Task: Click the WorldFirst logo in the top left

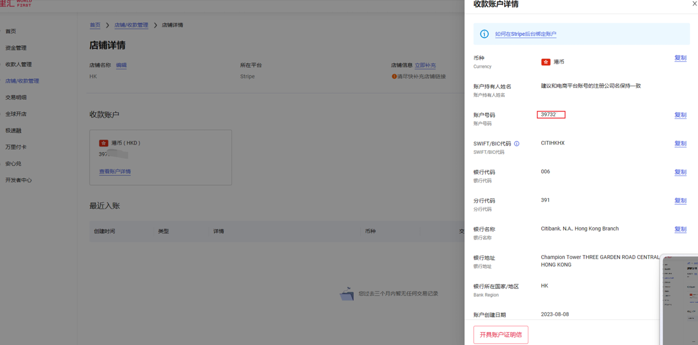Action: point(15,4)
